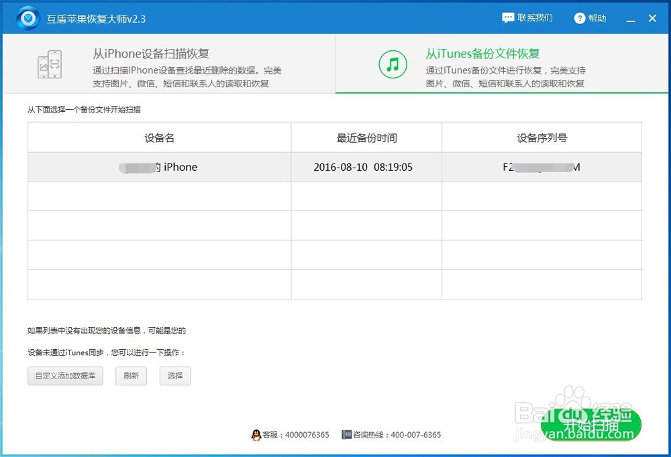Click hotline number 400-007-6365
This screenshot has height=457, width=671.
coord(415,435)
